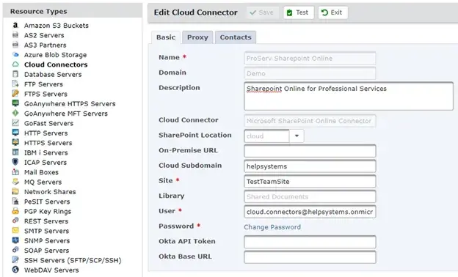458x277 pixels.
Task: Click the GoAnywhere MFT Servers diamond icon
Action: click(x=15, y=113)
